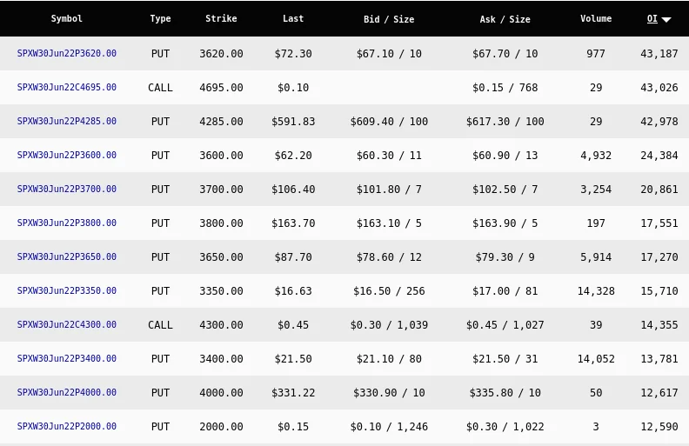Sort by the Volume column header
Viewport: 689px width, 446px height.
[x=596, y=18]
